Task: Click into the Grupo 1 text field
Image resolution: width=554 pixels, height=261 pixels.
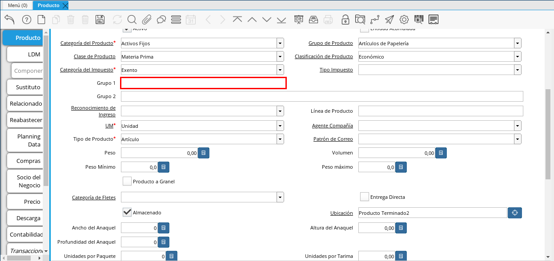Action: pyautogui.click(x=203, y=83)
